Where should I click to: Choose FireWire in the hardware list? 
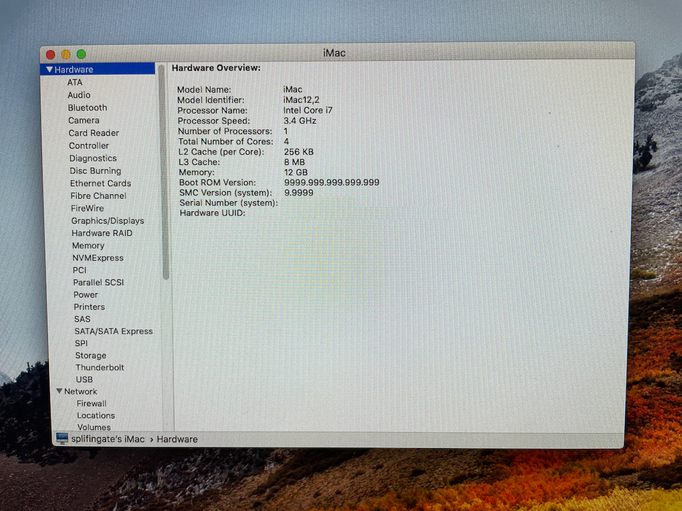[87, 208]
